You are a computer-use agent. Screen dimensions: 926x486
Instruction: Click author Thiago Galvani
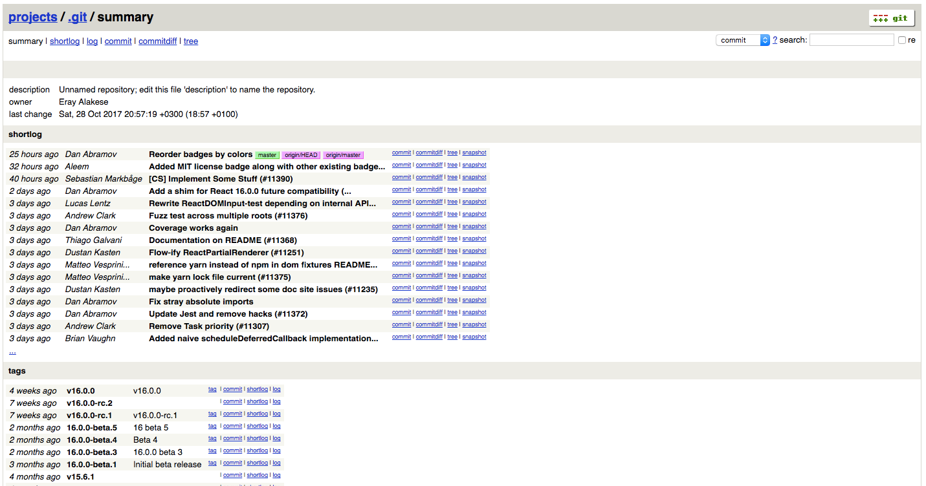pos(94,240)
